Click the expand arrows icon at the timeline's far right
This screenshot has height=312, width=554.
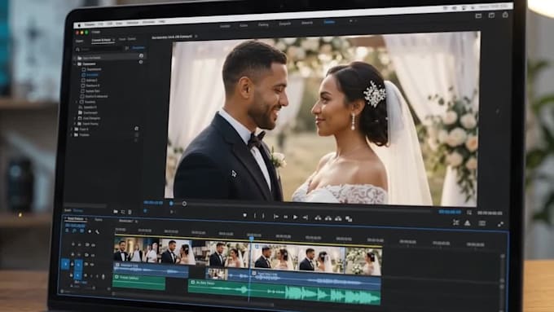click(501, 224)
